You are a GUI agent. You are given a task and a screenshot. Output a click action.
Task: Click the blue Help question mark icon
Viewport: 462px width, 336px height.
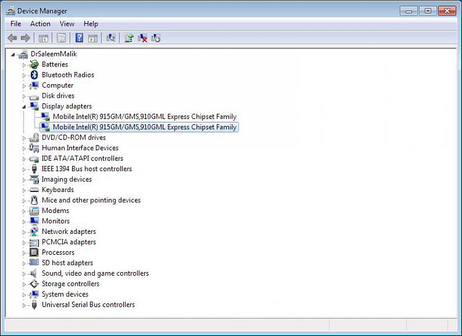[x=79, y=38]
